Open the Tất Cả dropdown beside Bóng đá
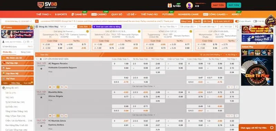276x131 pixels. pos(67,27)
